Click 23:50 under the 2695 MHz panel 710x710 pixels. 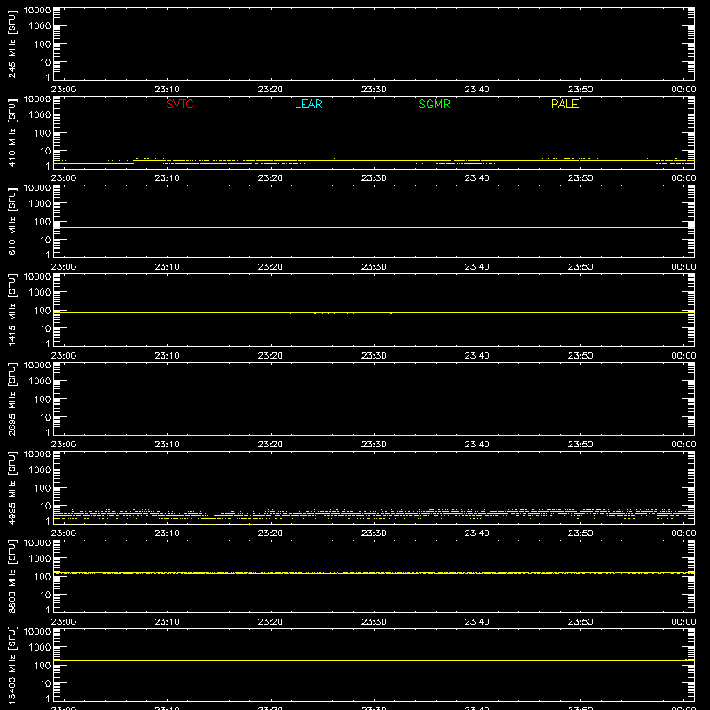[580, 445]
